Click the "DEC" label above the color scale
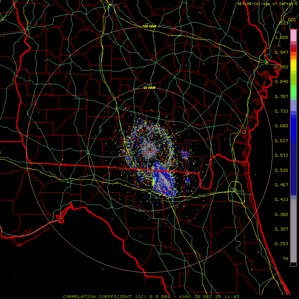The height and width of the screenshot is (299, 299). tap(292, 20)
